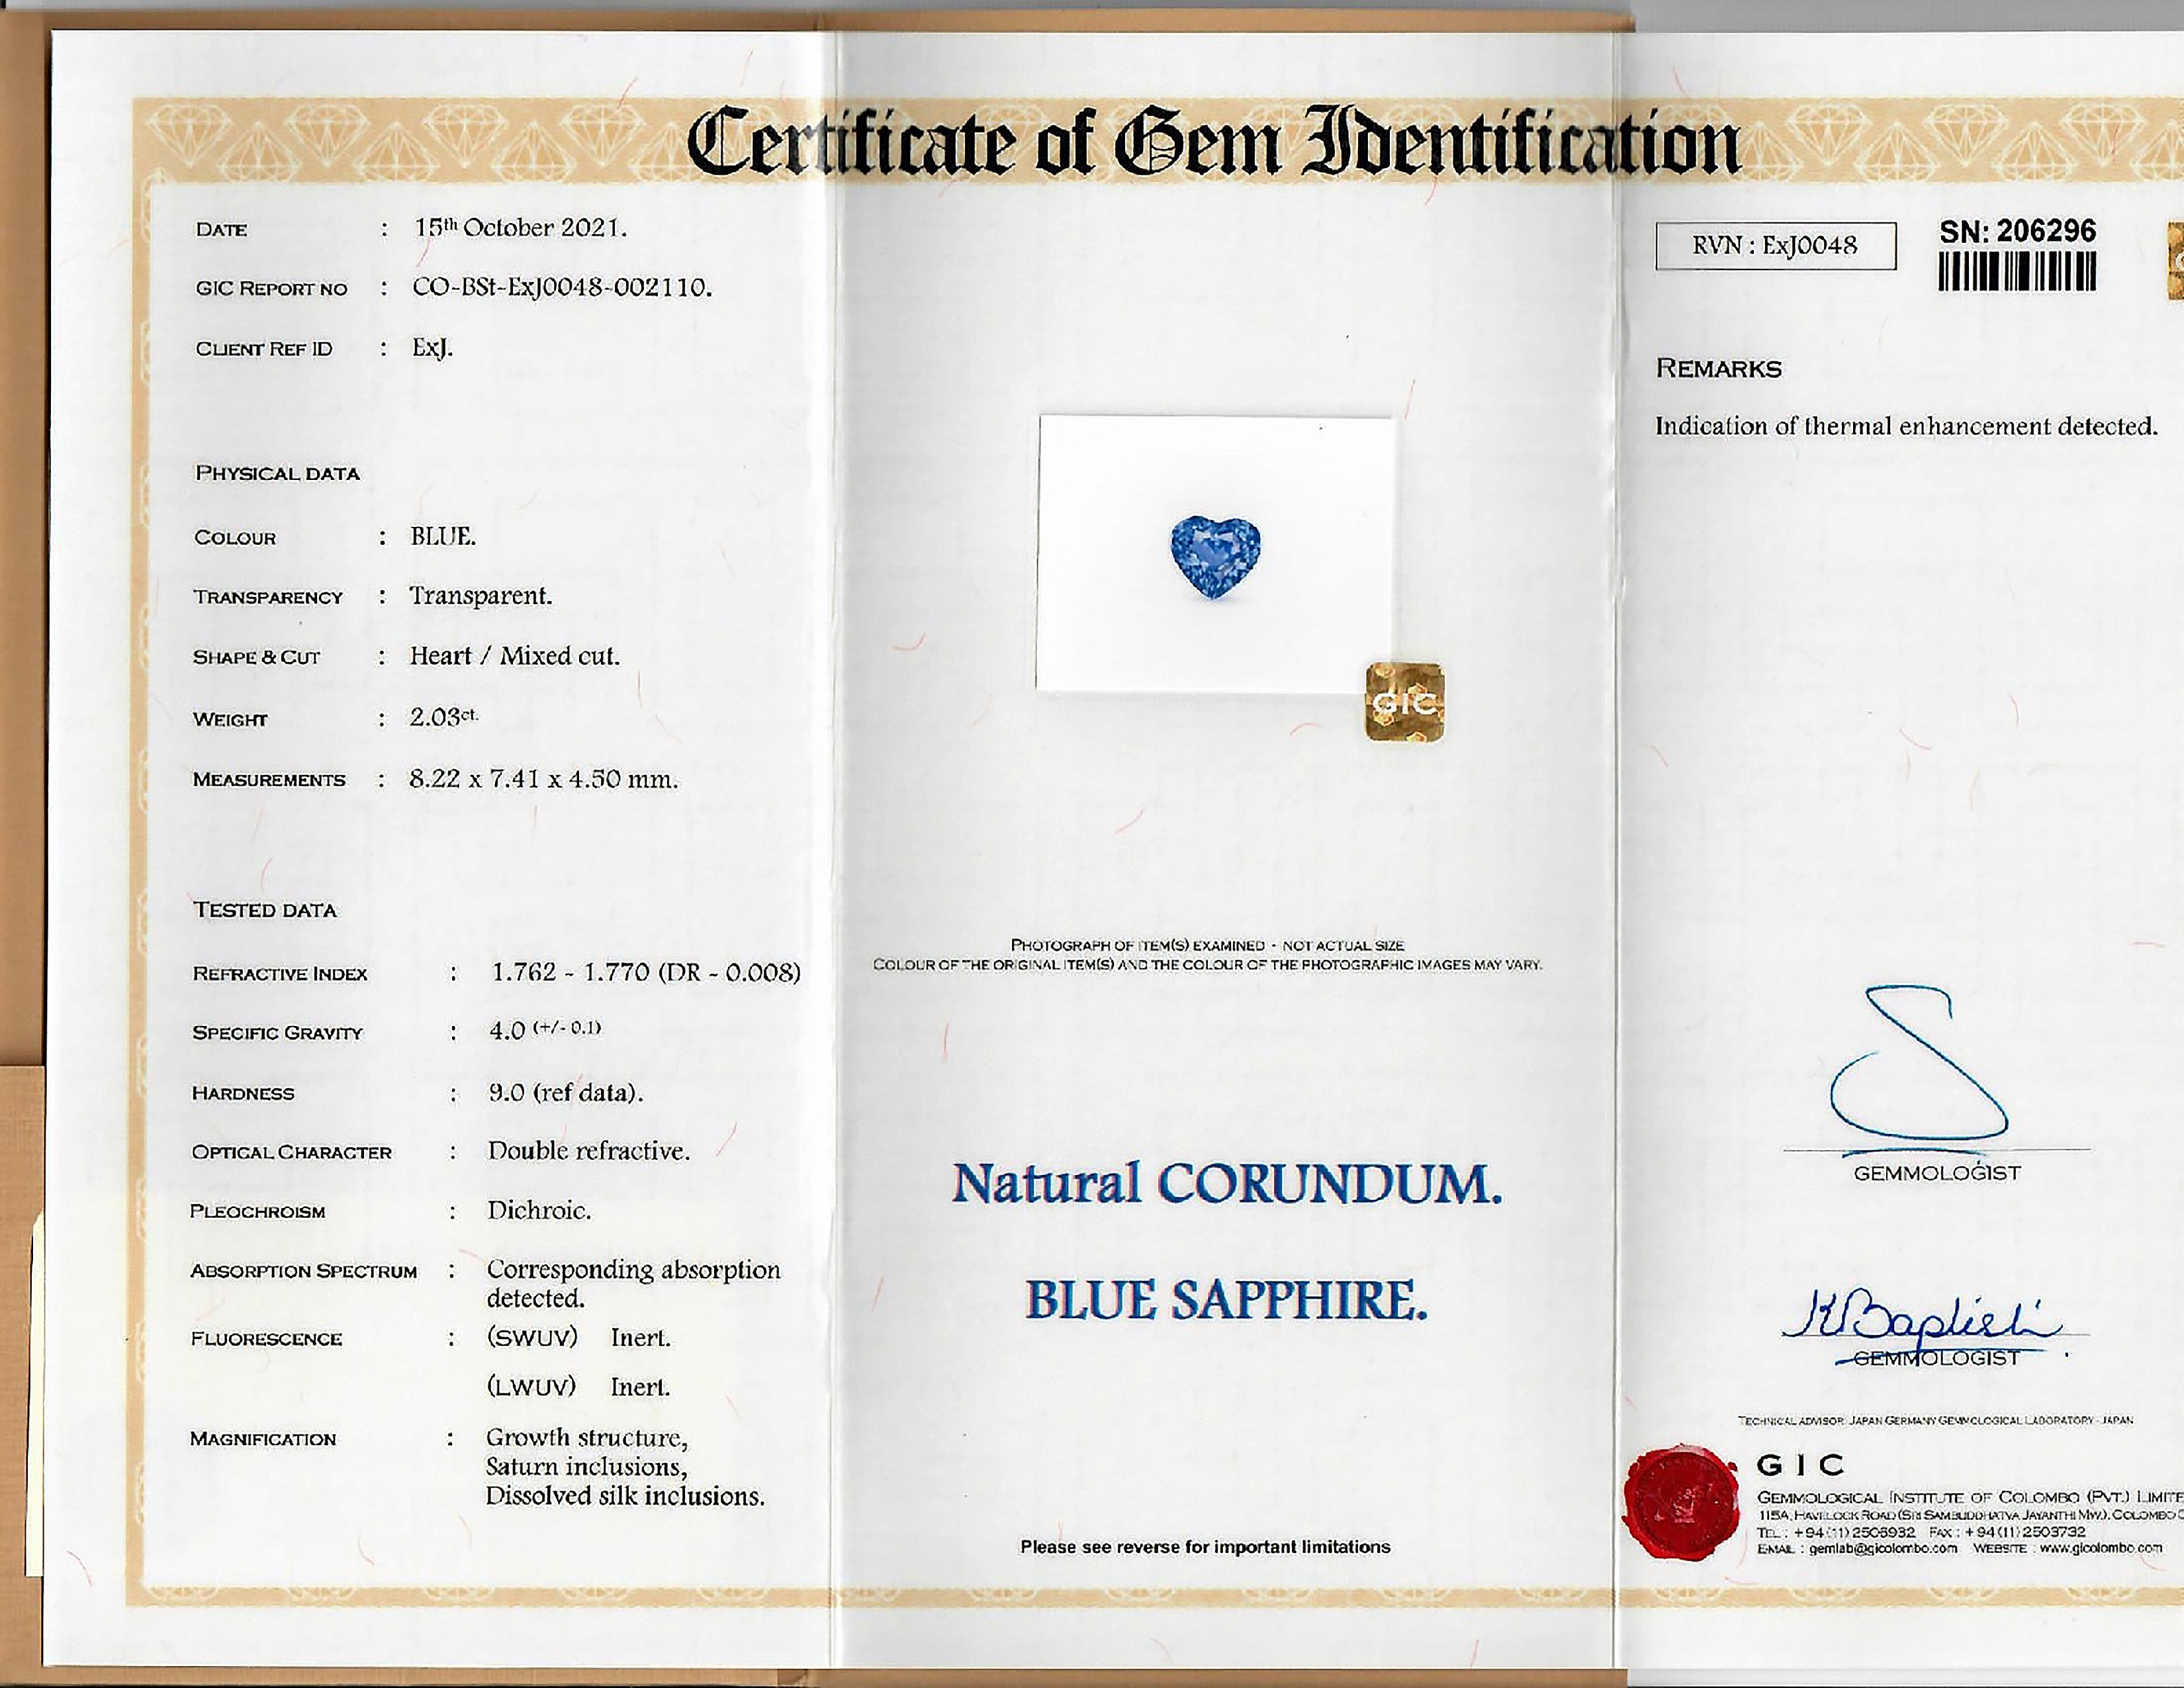Viewport: 2184px width, 1688px height.
Task: Click the SN 206296 barcode
Action: tap(2017, 271)
